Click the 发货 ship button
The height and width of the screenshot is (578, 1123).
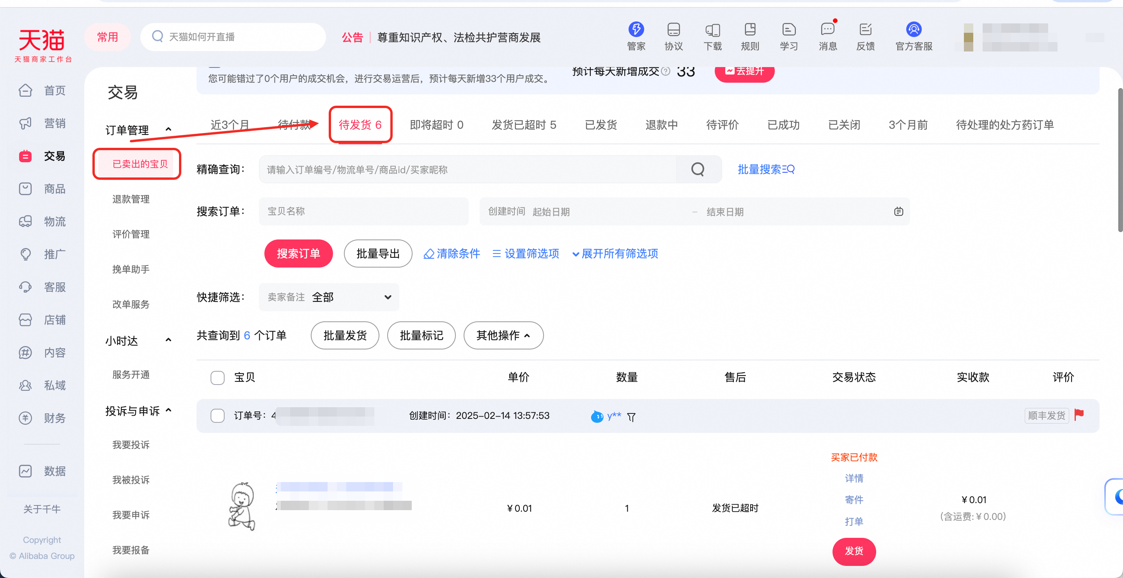click(854, 551)
